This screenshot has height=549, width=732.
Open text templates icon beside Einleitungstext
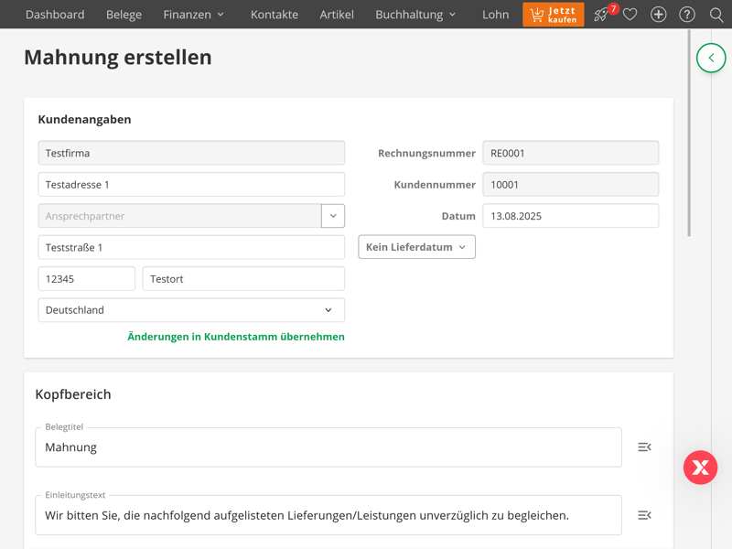(644, 515)
